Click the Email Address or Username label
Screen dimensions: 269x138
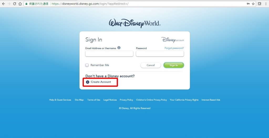(101, 48)
